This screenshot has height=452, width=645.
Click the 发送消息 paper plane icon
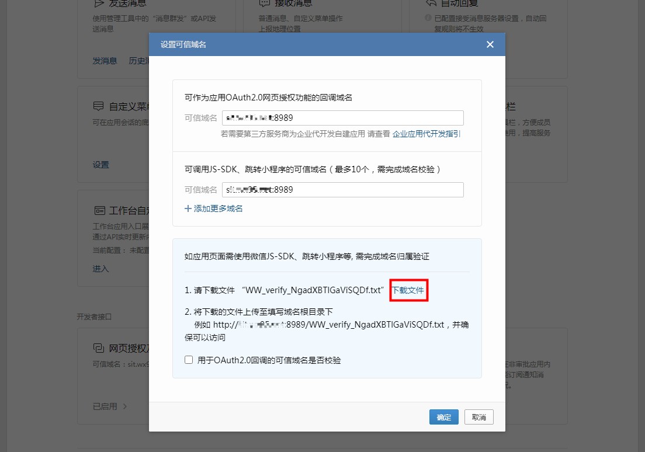[x=98, y=4]
